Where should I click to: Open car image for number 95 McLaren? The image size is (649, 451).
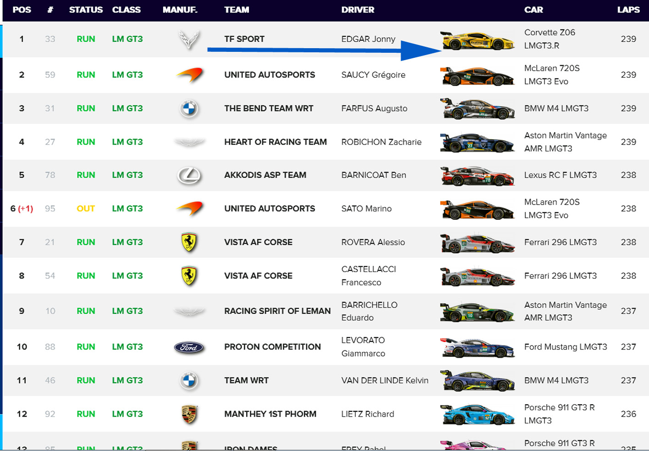coord(477,210)
